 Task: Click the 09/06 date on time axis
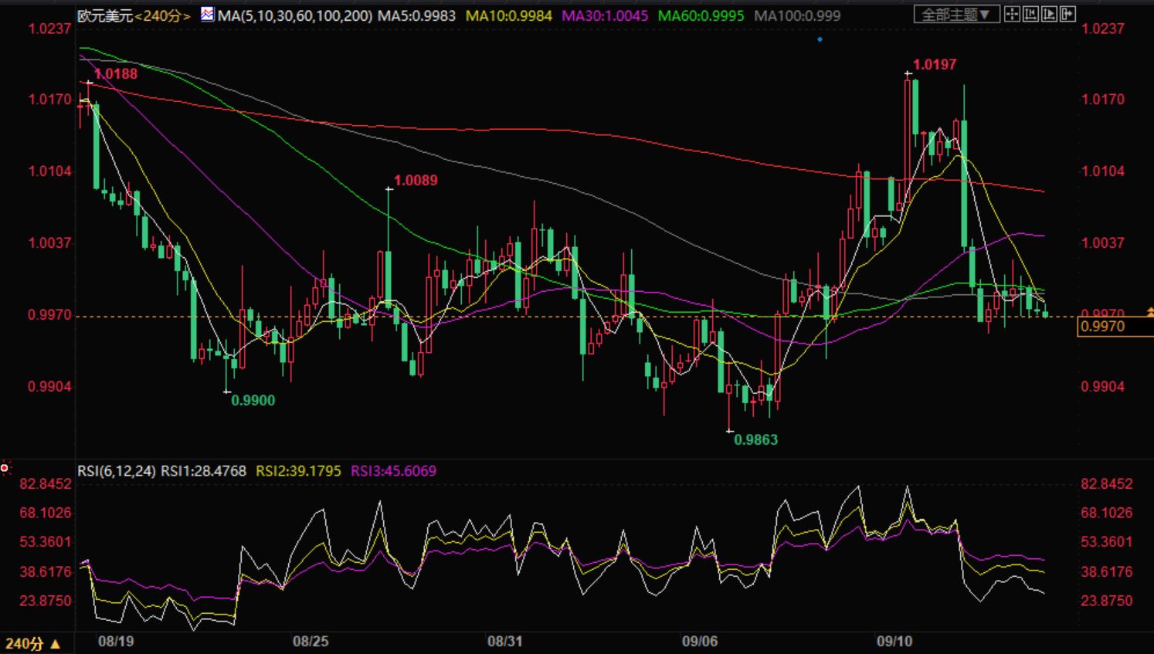pyautogui.click(x=699, y=642)
